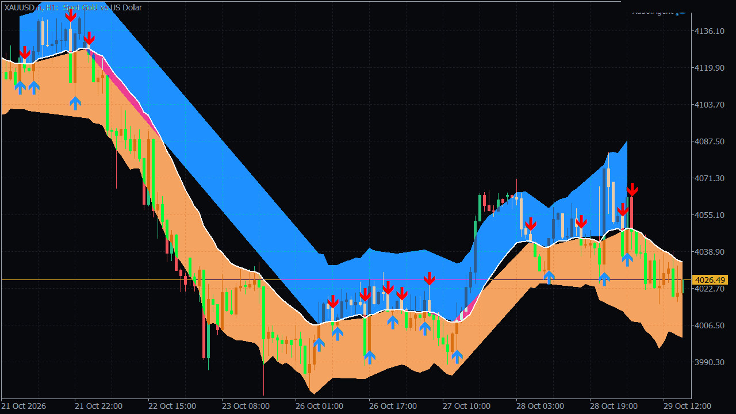Click the 4103.70 price axis label

click(x=710, y=105)
